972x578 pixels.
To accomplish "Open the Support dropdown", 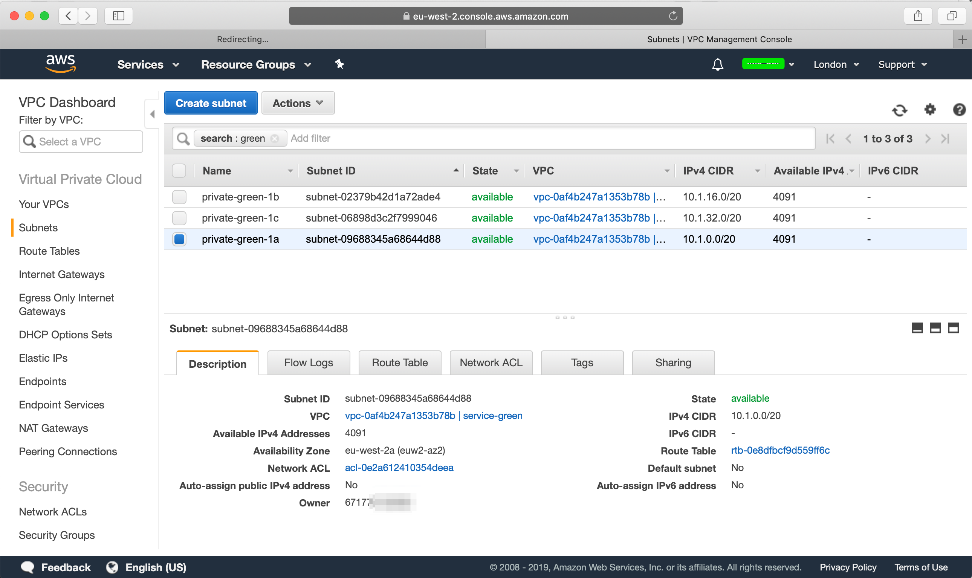I will 902,65.
